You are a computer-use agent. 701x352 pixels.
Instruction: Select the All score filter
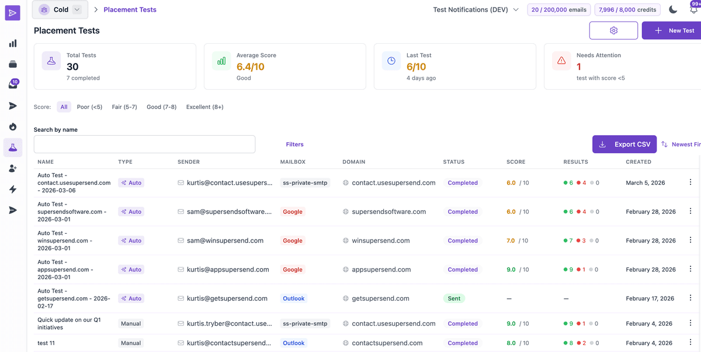[x=64, y=107]
